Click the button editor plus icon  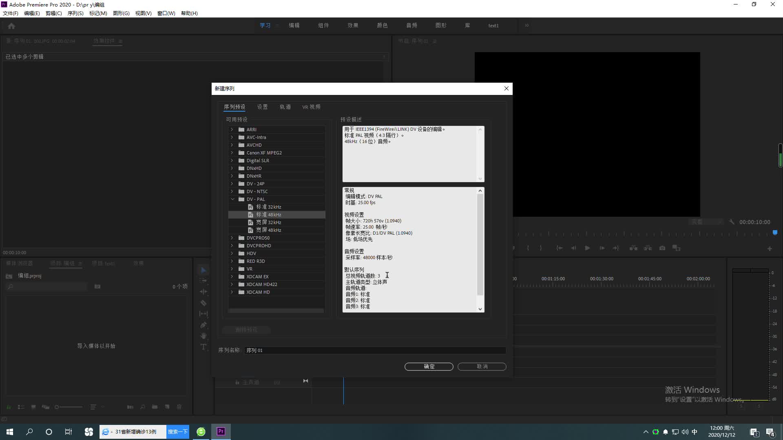pyautogui.click(x=770, y=249)
